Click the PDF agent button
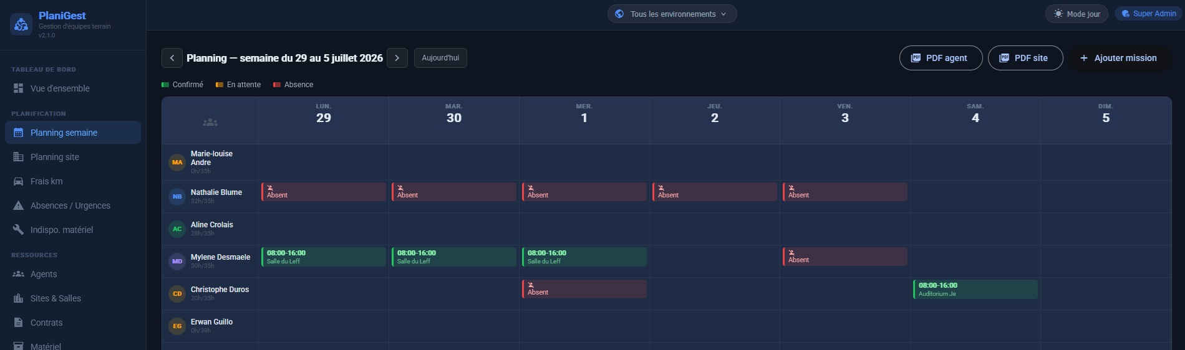The height and width of the screenshot is (350, 1185). pos(941,58)
